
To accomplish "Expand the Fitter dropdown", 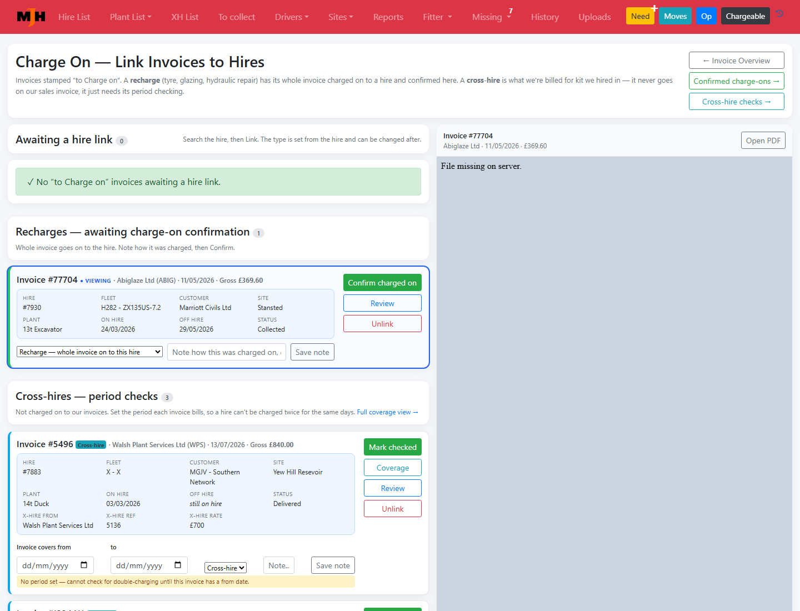I will click(437, 17).
